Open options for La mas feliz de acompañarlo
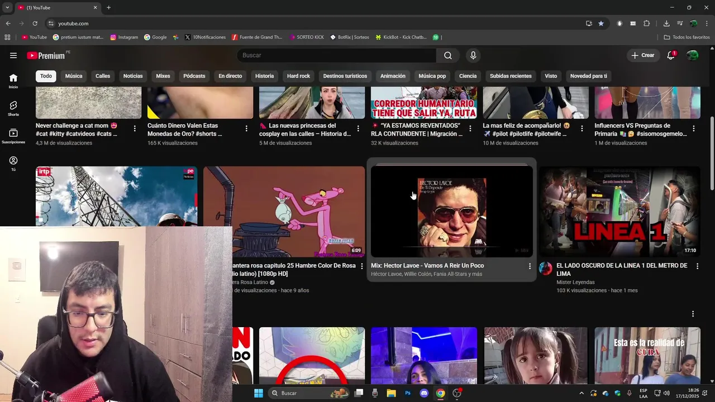Image resolution: width=715 pixels, height=402 pixels. [x=581, y=128]
